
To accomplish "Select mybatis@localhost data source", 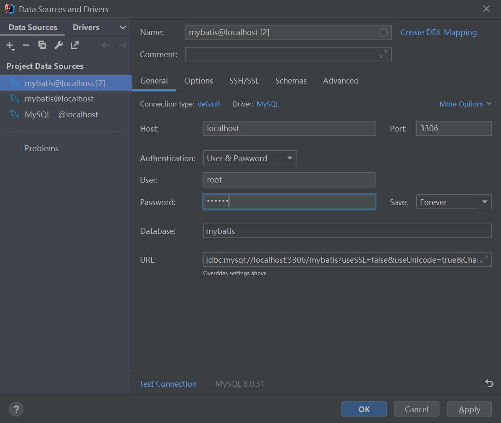I will 66,99.
